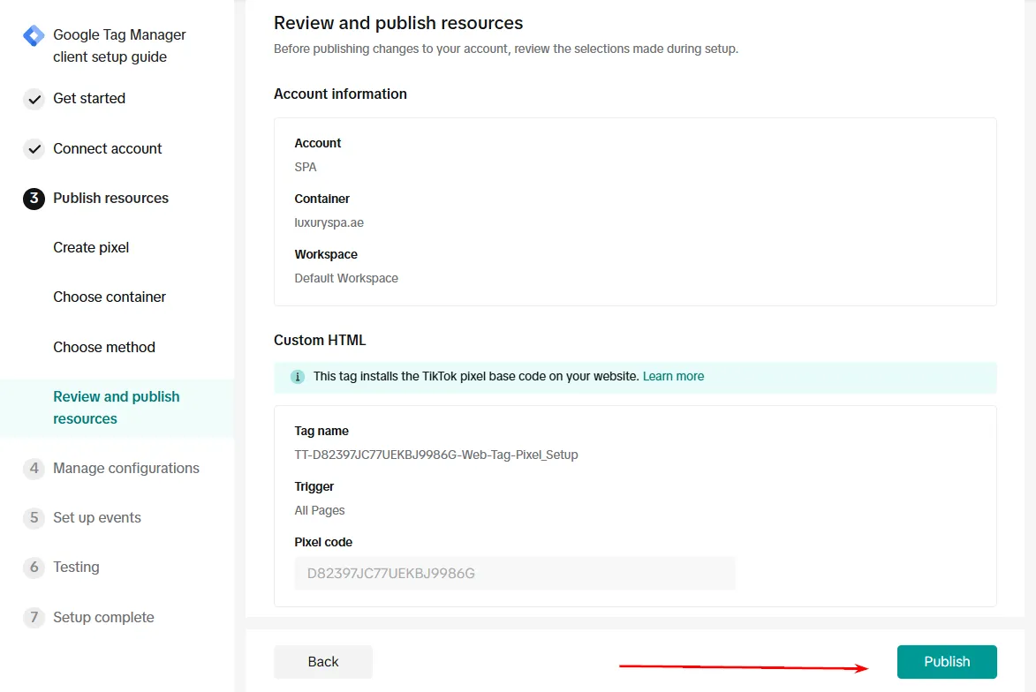Image resolution: width=1036 pixels, height=692 pixels.
Task: Click the Pixel code label
Action: 323,542
